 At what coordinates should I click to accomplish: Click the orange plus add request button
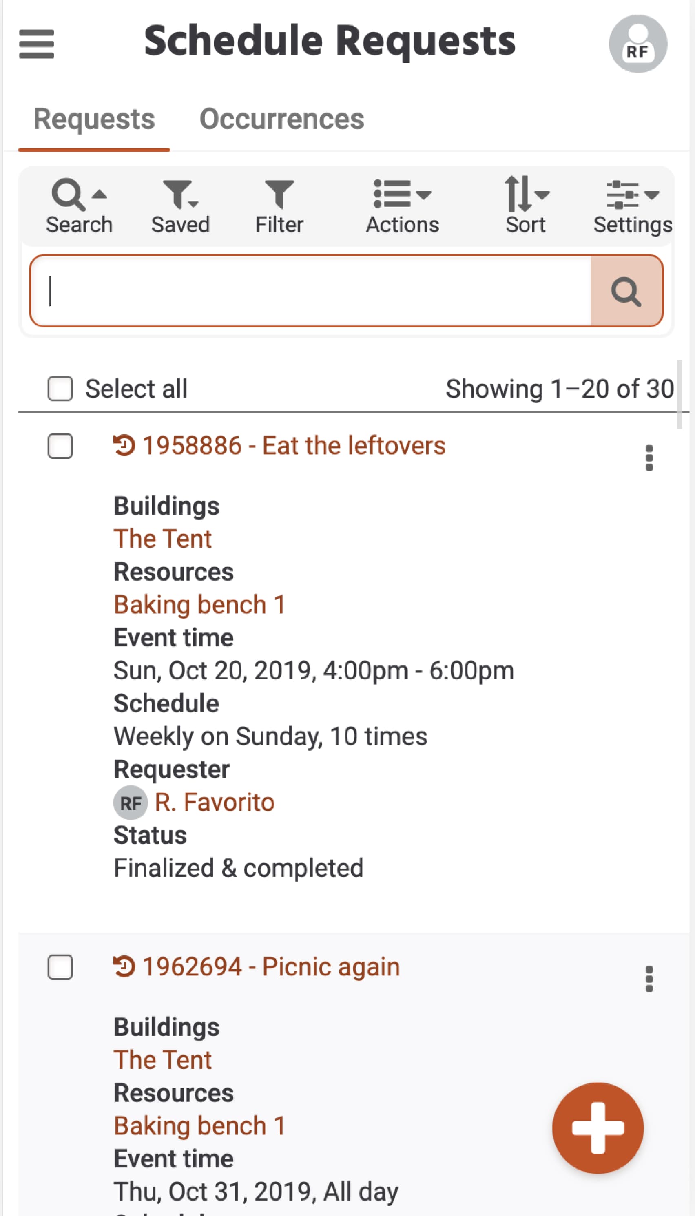[598, 1128]
